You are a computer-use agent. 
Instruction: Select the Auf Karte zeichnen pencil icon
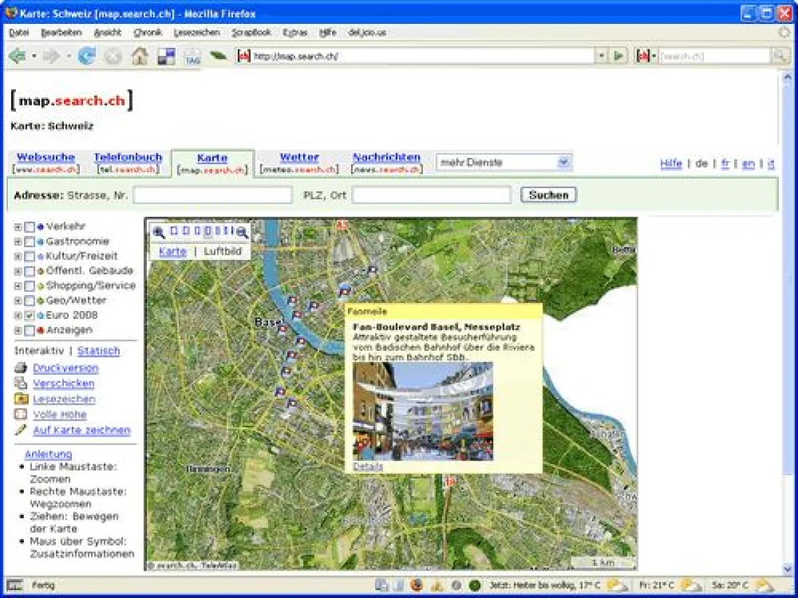tap(20, 429)
